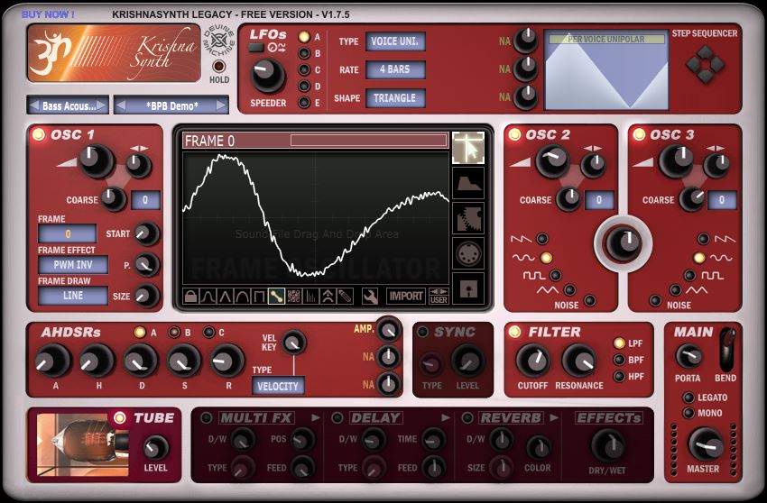Viewport: 767px width, 503px height.
Task: Enable the SYNC section LED
Action: [423, 332]
